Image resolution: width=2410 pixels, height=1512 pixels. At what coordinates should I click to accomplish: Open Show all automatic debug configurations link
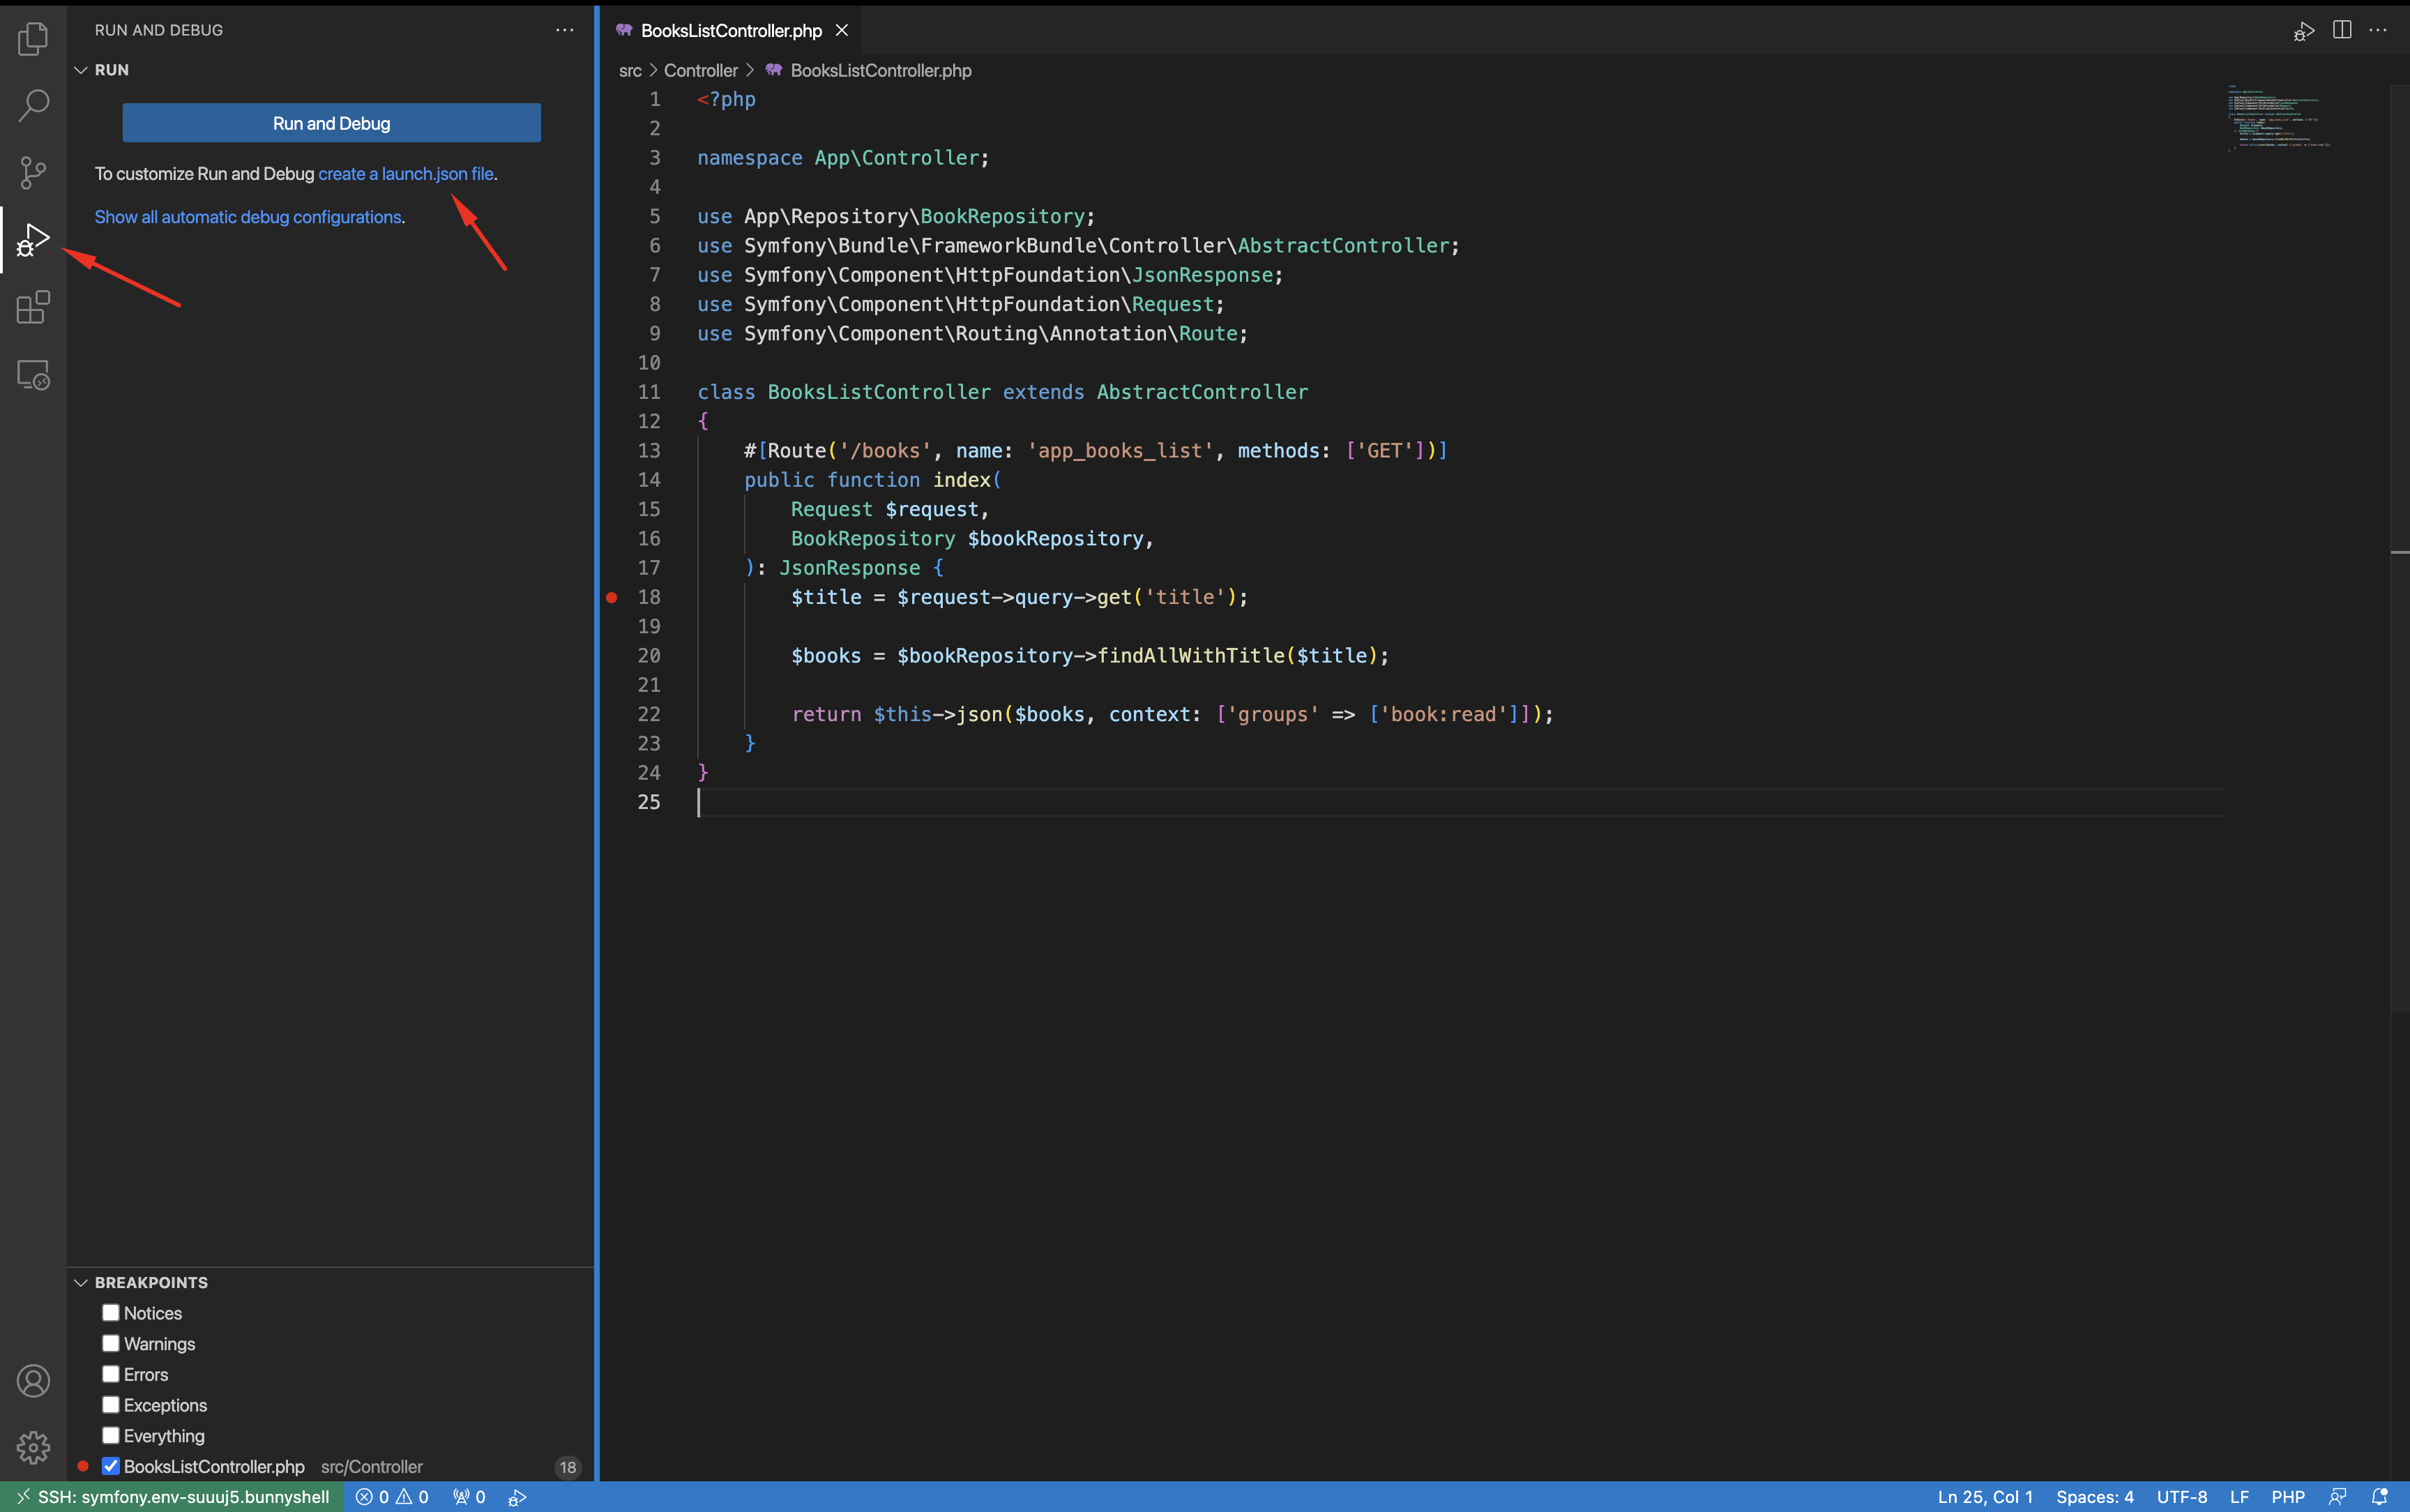pos(248,217)
